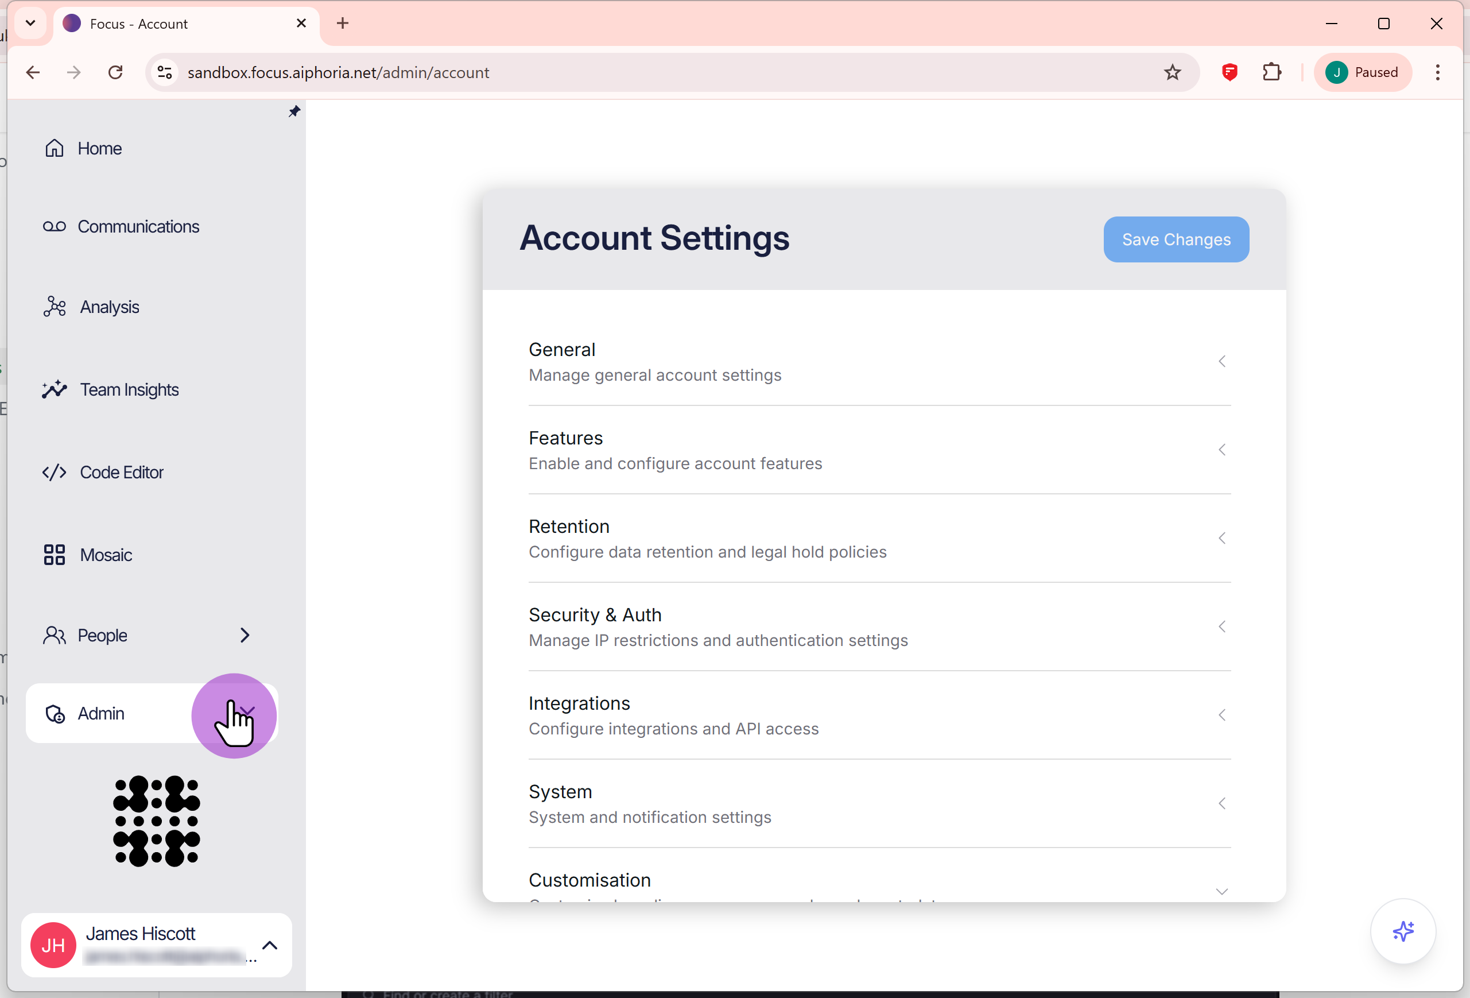Select the Mosaic grid icon
This screenshot has height=998, width=1470.
55,554
